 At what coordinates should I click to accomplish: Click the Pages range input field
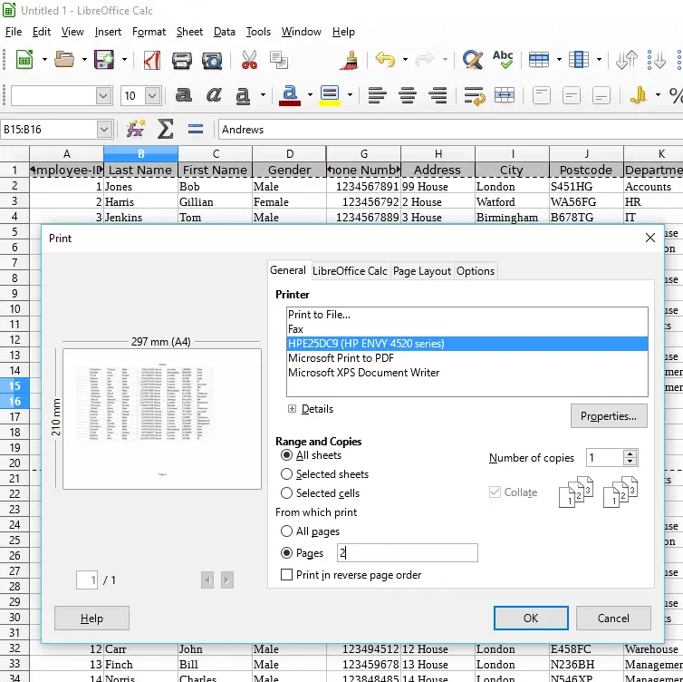tap(408, 552)
